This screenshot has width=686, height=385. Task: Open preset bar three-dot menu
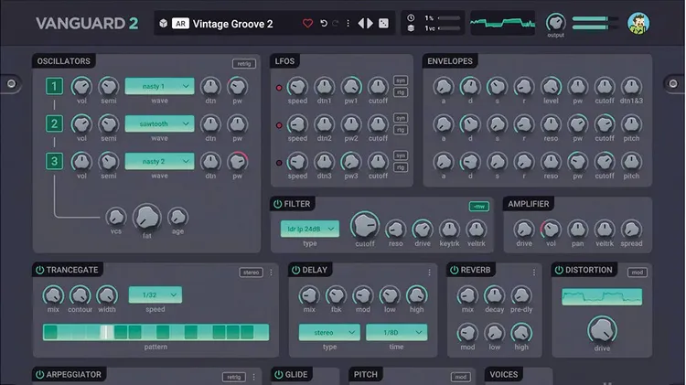pos(348,23)
